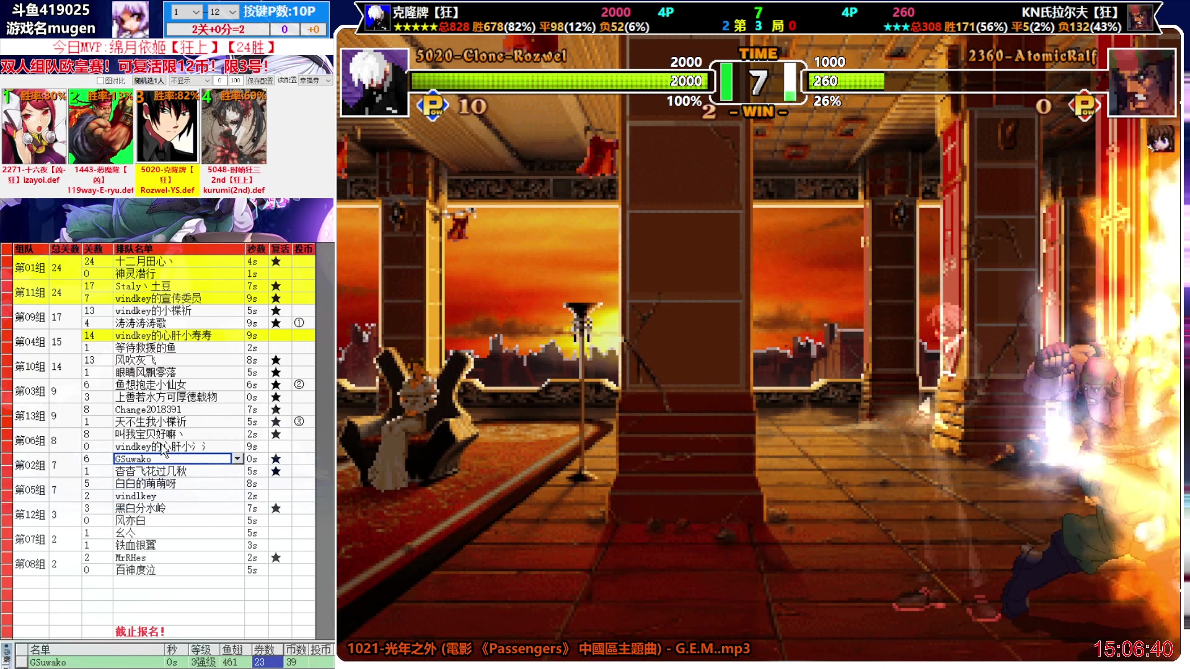Click the revive star for 黑白分水岭
Screen dimensions: 1190x669
[x=276, y=509]
